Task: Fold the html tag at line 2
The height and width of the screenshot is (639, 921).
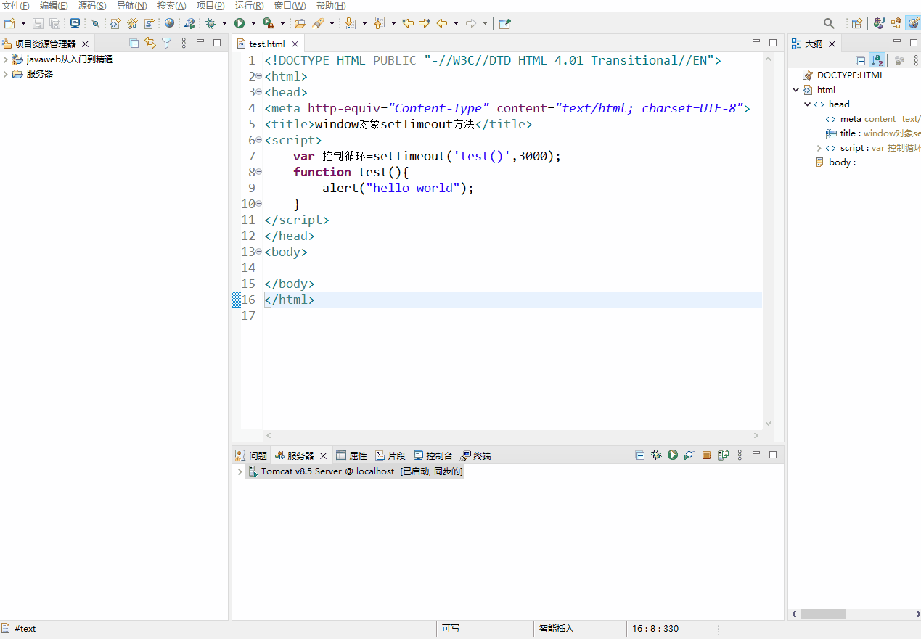Action: pos(258,75)
